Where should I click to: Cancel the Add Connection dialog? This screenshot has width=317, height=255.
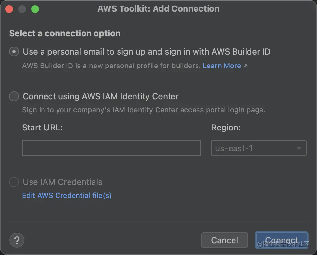(x=225, y=240)
